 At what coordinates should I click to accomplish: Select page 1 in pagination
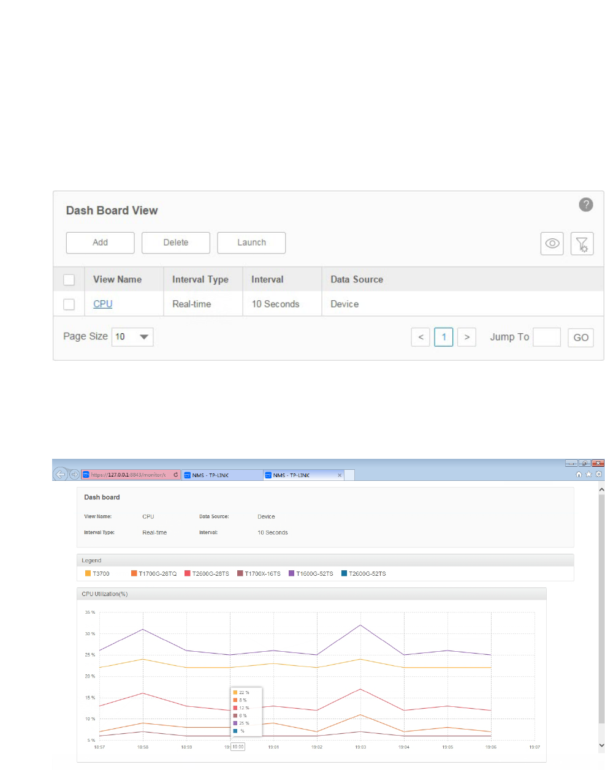coord(444,337)
